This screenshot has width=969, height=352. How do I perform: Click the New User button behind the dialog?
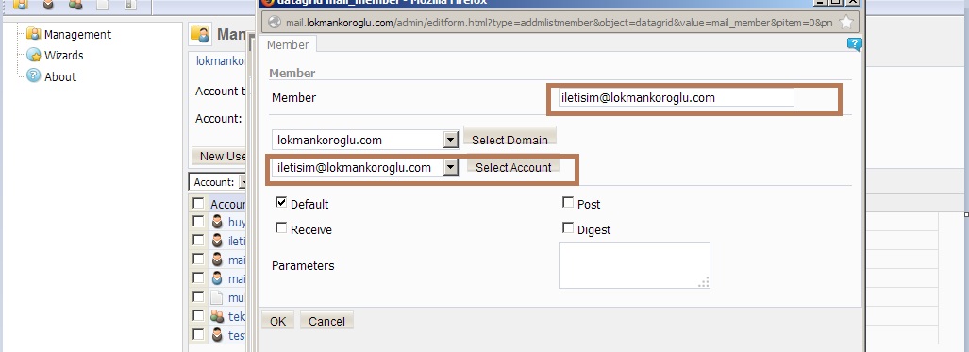220,156
